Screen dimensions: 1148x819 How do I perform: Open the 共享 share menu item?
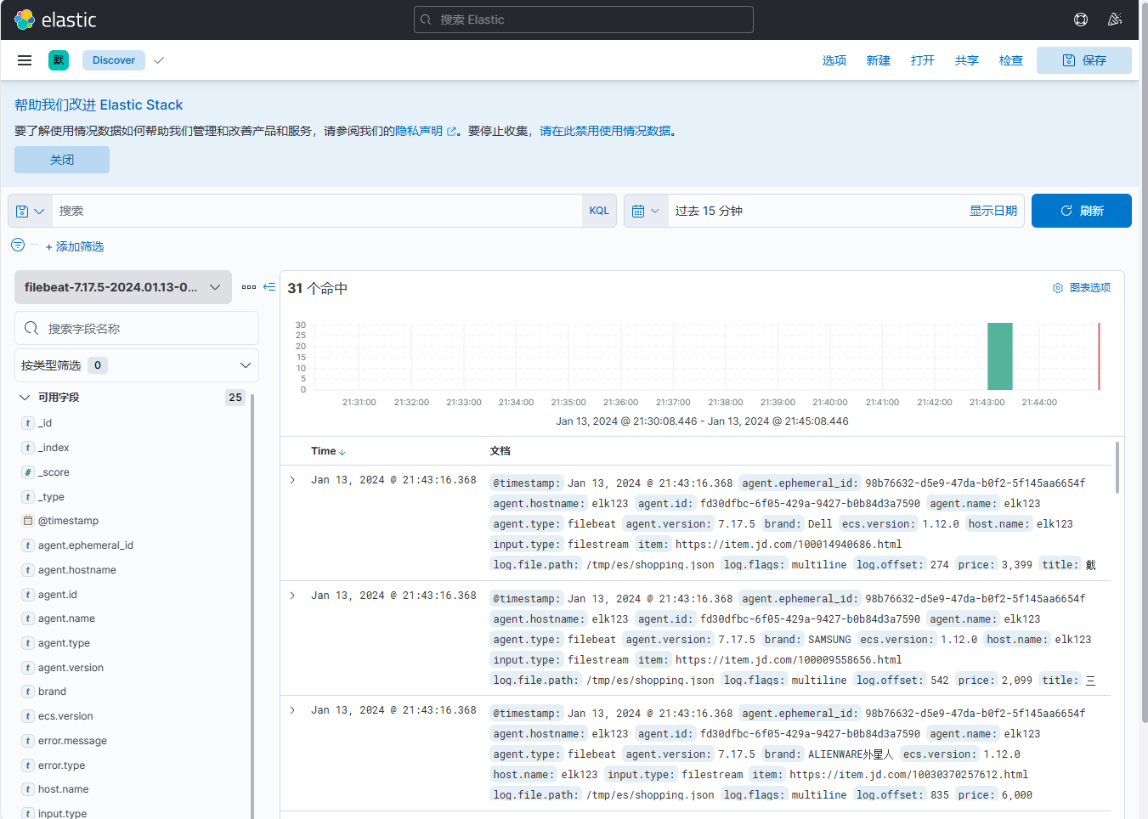coord(966,60)
